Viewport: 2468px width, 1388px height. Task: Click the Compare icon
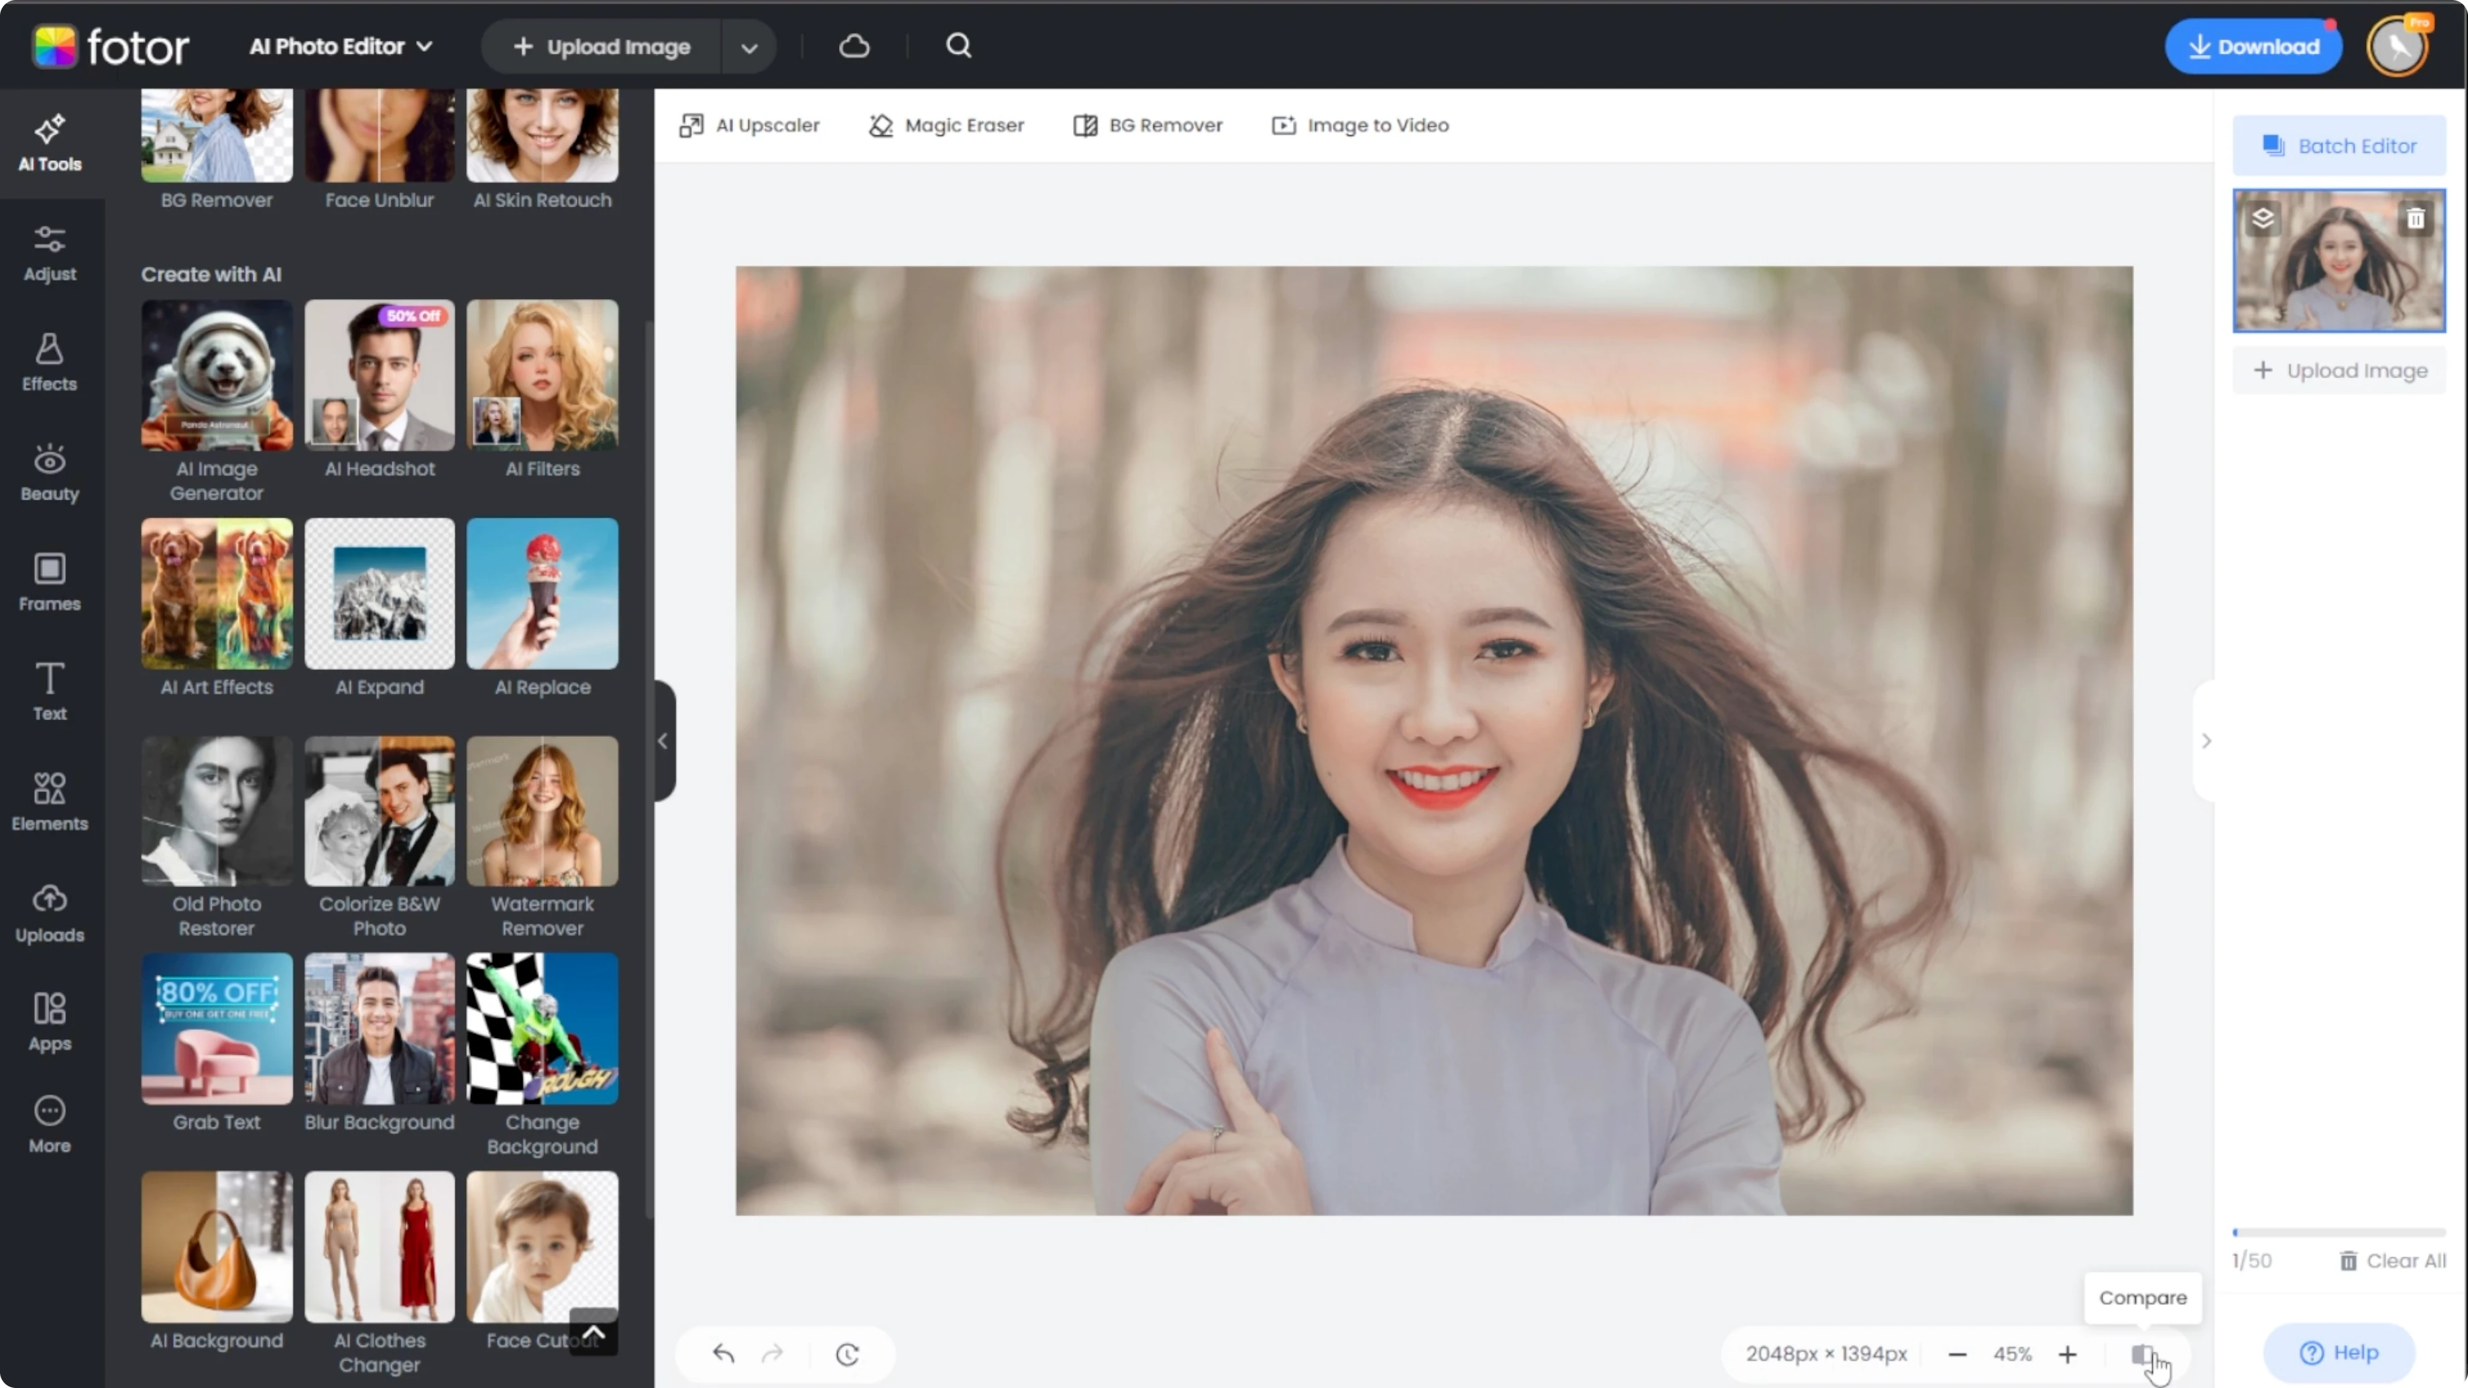pos(2143,1354)
